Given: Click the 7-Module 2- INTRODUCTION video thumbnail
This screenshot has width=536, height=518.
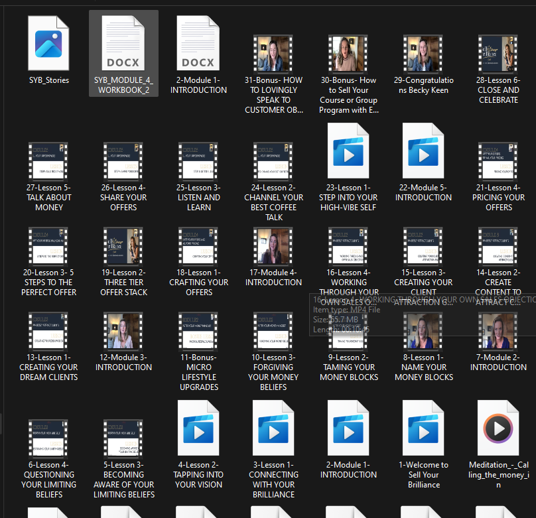Looking at the screenshot, I should (x=498, y=330).
